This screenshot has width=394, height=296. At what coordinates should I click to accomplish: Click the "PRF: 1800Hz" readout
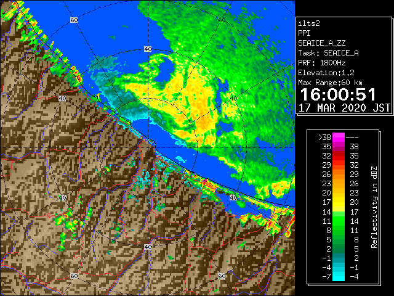(x=321, y=63)
